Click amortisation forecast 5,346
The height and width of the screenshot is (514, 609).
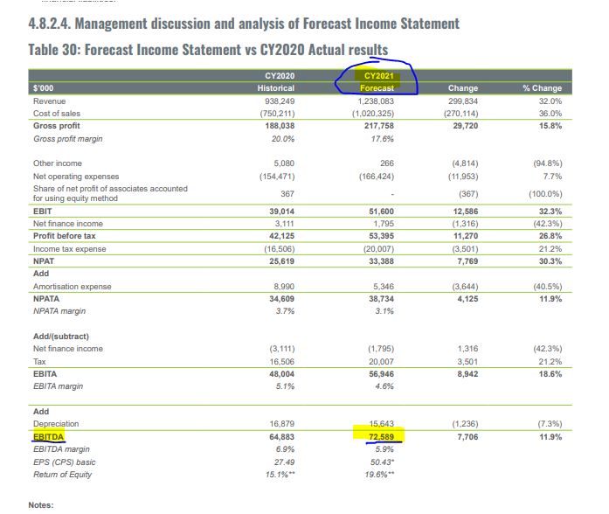(384, 287)
